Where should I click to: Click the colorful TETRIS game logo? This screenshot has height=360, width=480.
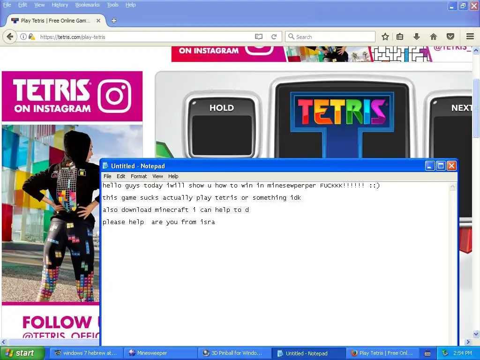click(x=342, y=112)
